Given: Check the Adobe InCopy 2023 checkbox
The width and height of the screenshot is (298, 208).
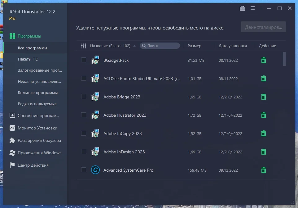Looking at the screenshot, I should point(84,133).
